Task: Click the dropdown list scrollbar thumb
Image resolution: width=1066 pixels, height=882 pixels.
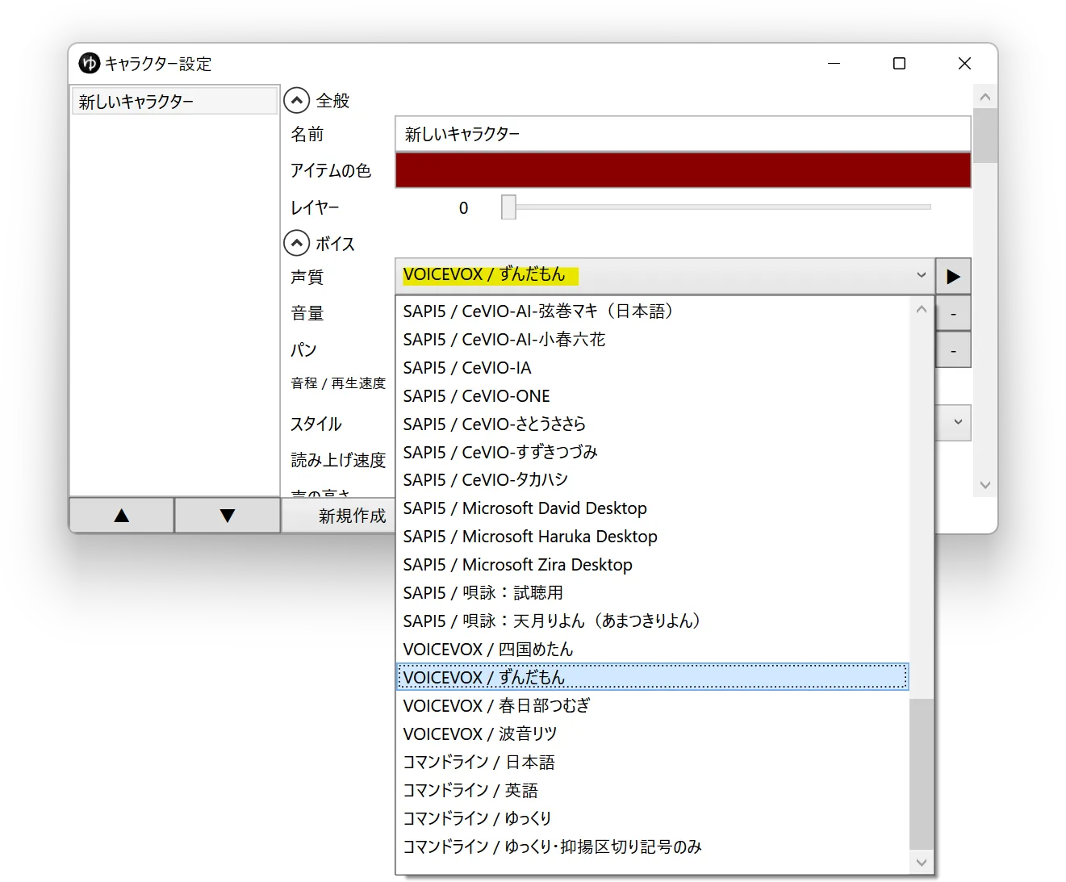Action: [x=922, y=773]
